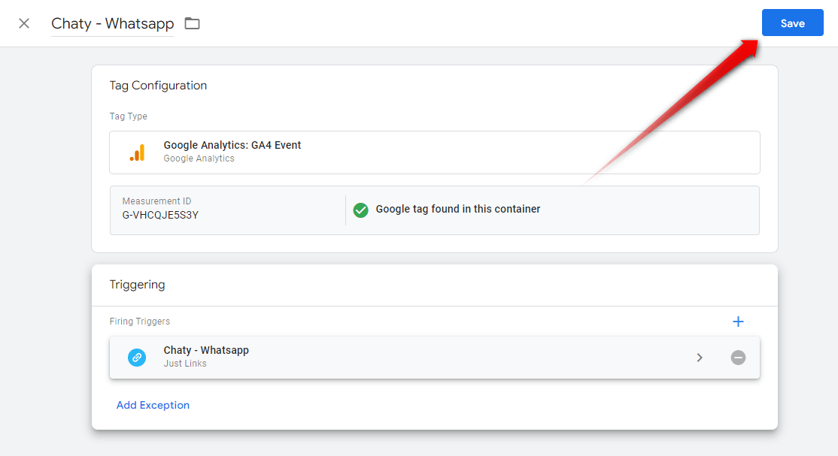Viewport: 838px width, 456px height.
Task: Click the Tag Type label
Action: (129, 116)
